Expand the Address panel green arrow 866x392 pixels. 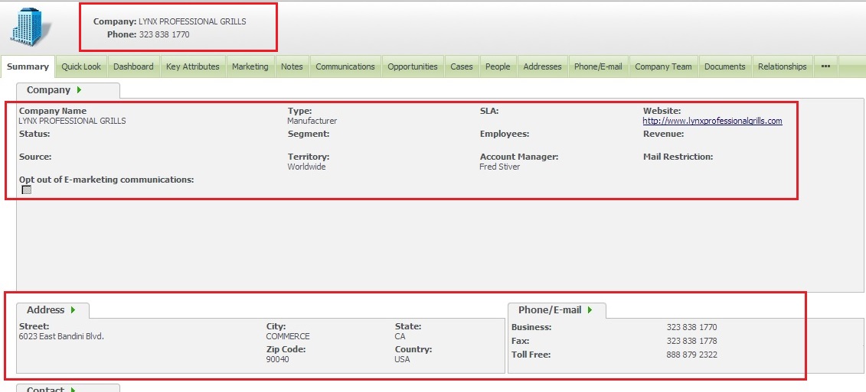[x=73, y=309]
